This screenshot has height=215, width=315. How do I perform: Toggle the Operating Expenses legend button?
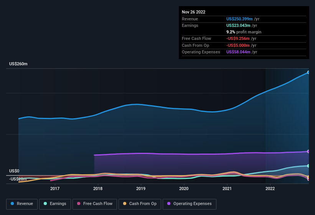[x=190, y=204]
